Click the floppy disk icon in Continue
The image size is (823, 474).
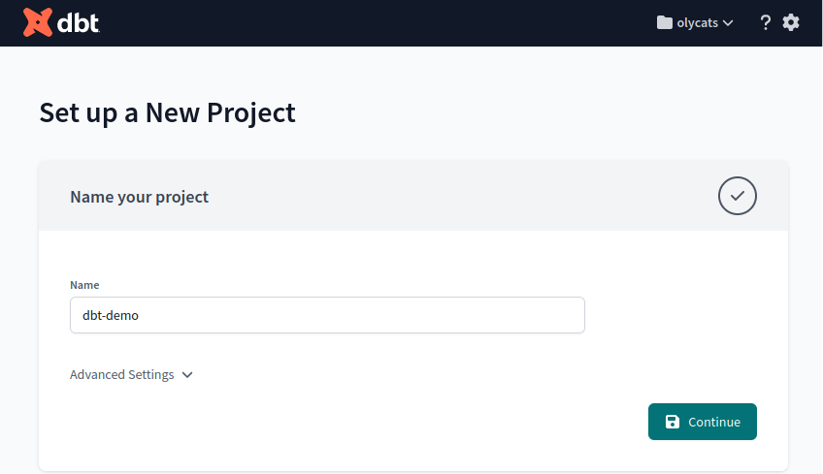click(x=673, y=422)
